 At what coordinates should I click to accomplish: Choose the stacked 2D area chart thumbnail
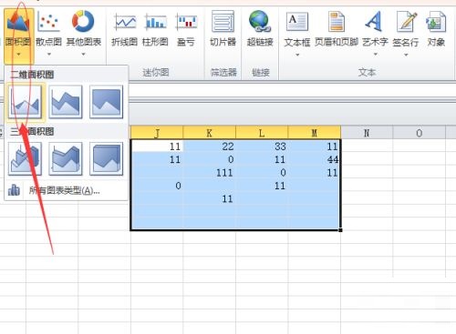66,102
